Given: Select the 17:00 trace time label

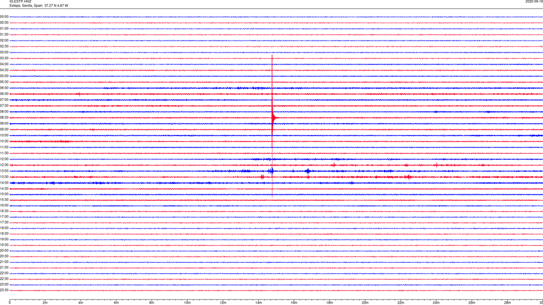Looking at the screenshot, I should click(x=4, y=217).
